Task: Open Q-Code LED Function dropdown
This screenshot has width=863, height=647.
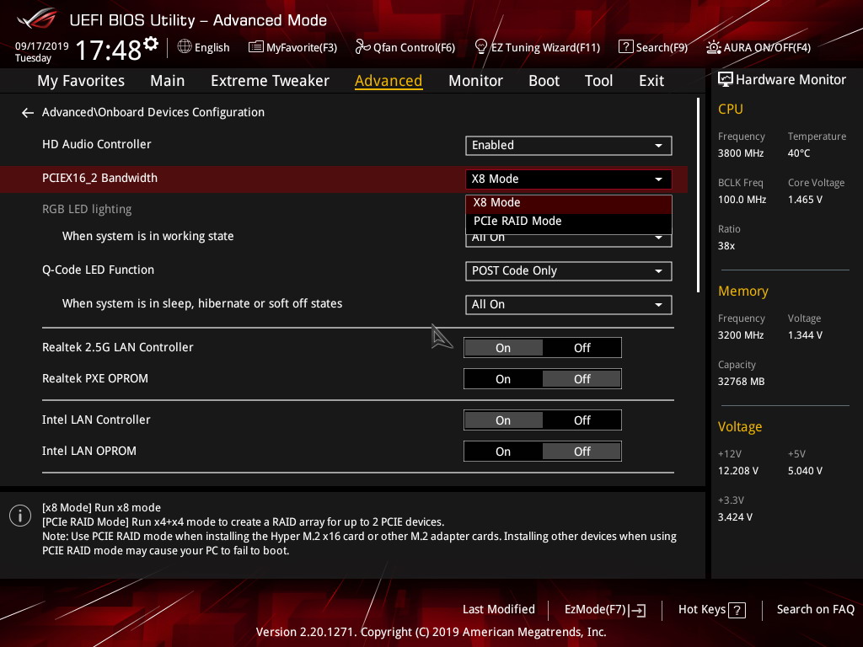Action: (569, 271)
